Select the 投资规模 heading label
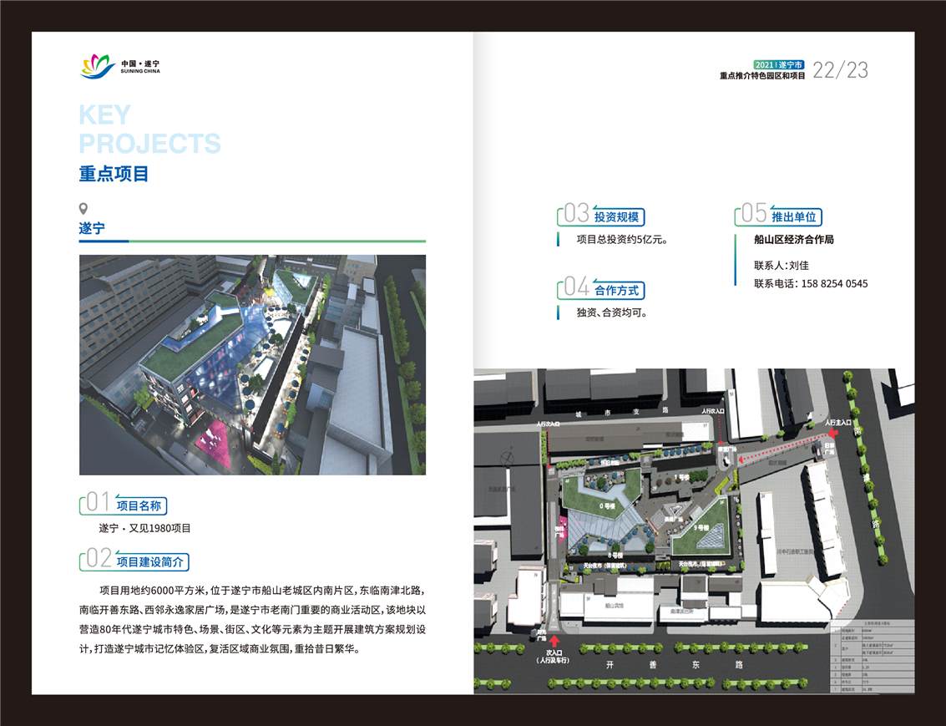Image resolution: width=946 pixels, height=726 pixels. (616, 217)
